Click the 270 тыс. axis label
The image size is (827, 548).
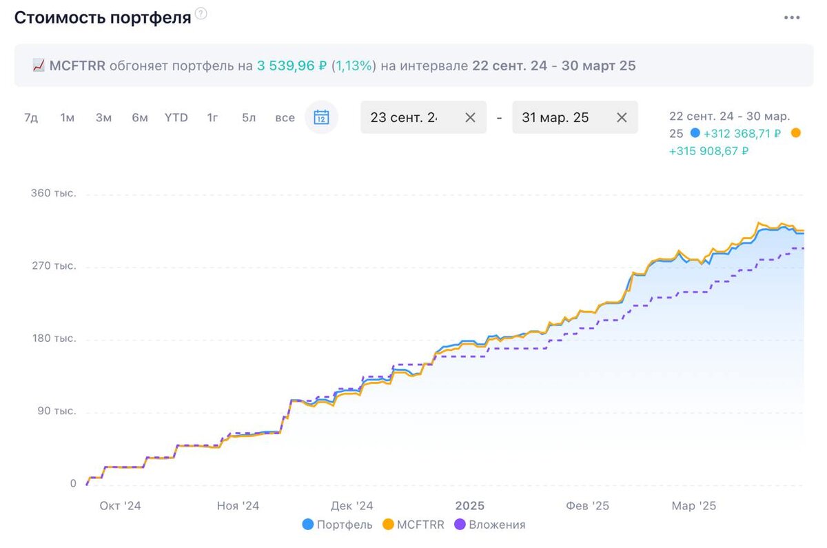[53, 265]
